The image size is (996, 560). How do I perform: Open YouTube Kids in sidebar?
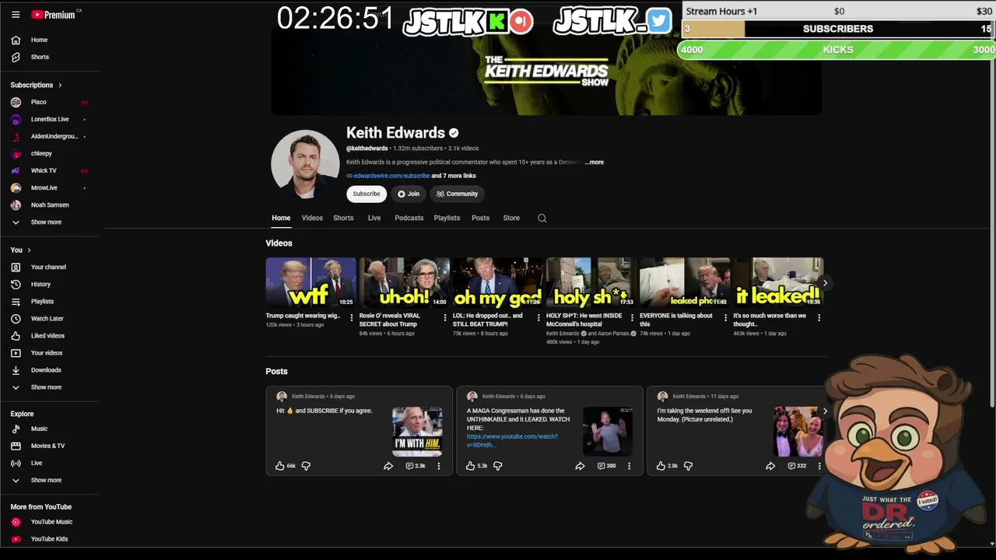49,539
